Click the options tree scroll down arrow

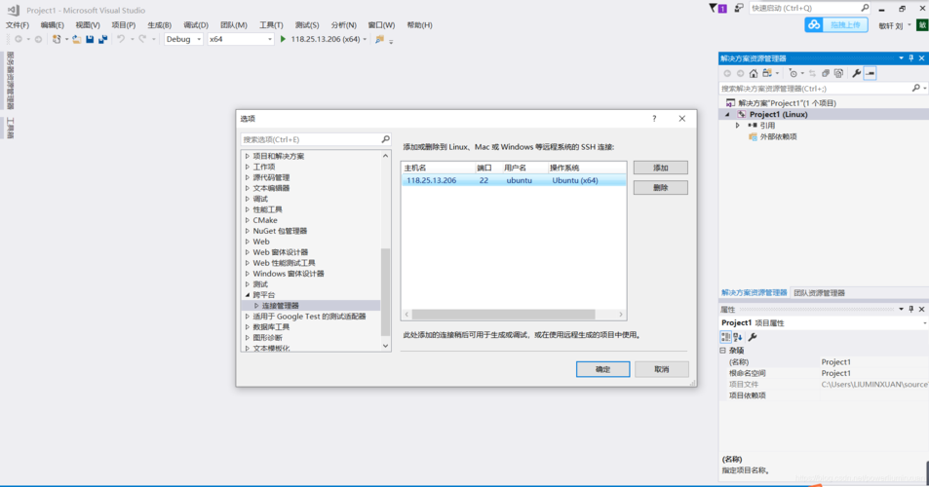point(386,346)
